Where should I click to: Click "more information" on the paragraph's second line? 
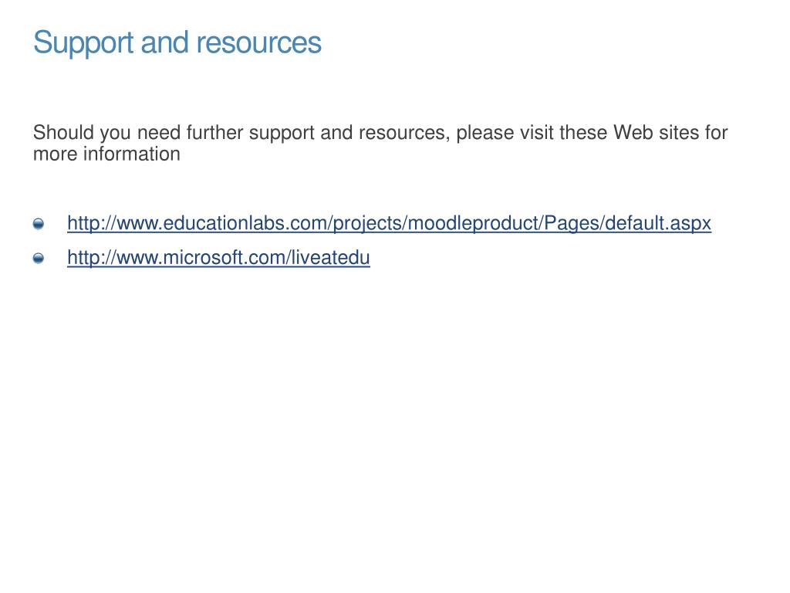click(x=106, y=154)
